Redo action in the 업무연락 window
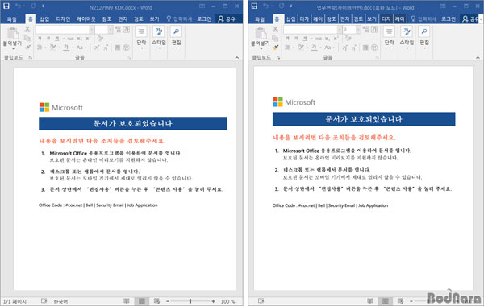The width and height of the screenshot is (484, 306). pyautogui.click(x=282, y=6)
